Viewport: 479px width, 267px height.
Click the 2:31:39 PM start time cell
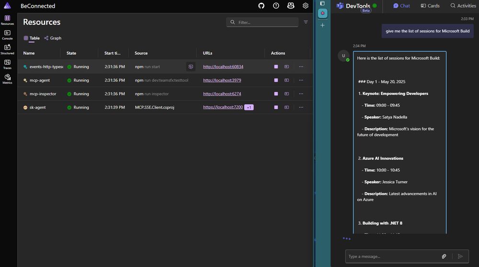(x=114, y=107)
